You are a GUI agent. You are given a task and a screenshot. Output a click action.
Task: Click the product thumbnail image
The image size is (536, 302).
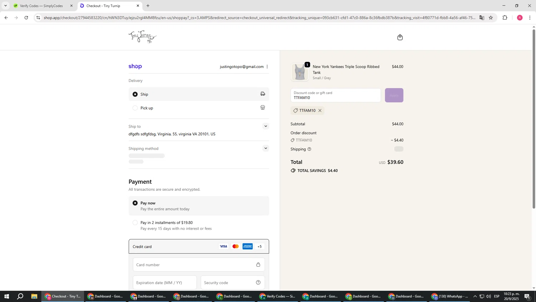(x=300, y=72)
